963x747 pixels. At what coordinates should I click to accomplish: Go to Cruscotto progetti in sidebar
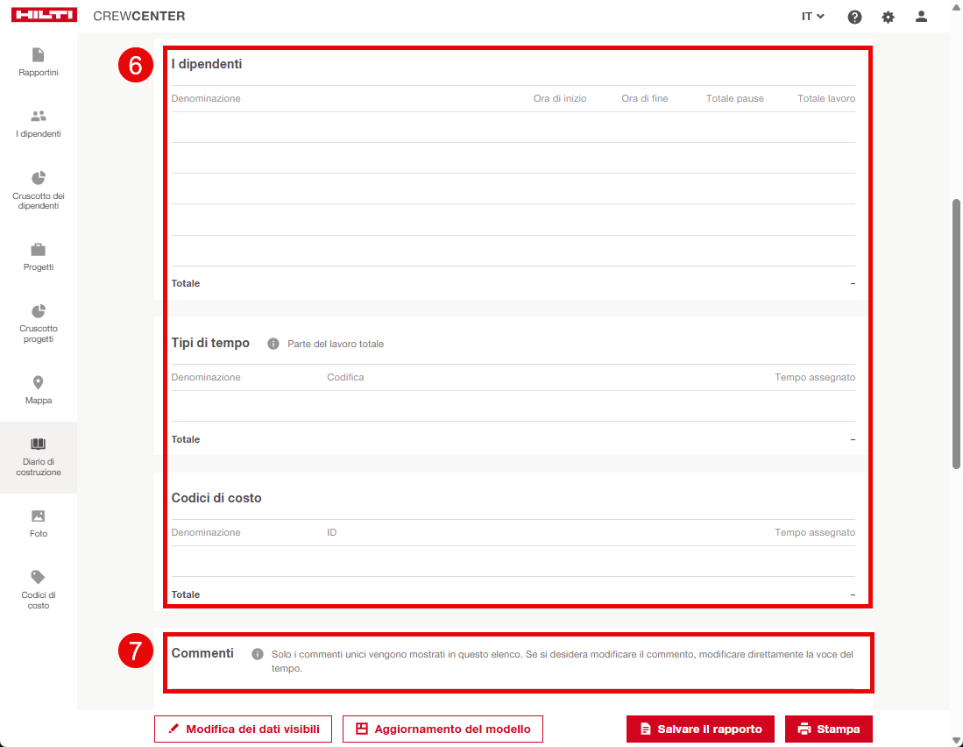pos(38,323)
